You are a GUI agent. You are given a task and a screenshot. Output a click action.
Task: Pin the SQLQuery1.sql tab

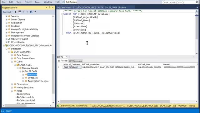(99, 8)
